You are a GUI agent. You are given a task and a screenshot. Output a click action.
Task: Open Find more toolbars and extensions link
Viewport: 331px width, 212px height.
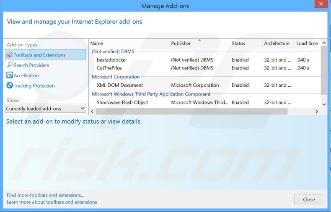coord(45,195)
